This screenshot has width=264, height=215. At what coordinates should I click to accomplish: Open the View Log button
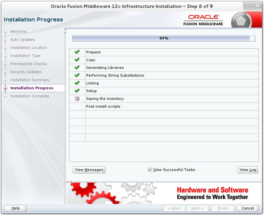click(x=247, y=170)
